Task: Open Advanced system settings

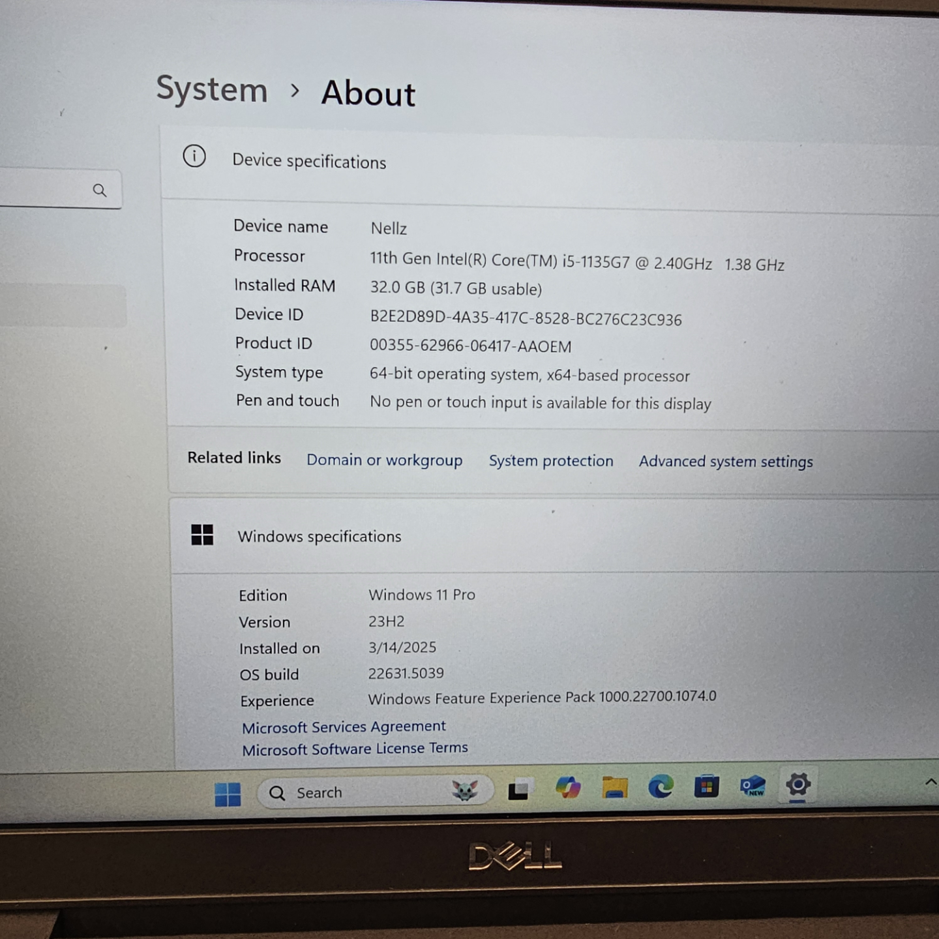Action: [726, 462]
